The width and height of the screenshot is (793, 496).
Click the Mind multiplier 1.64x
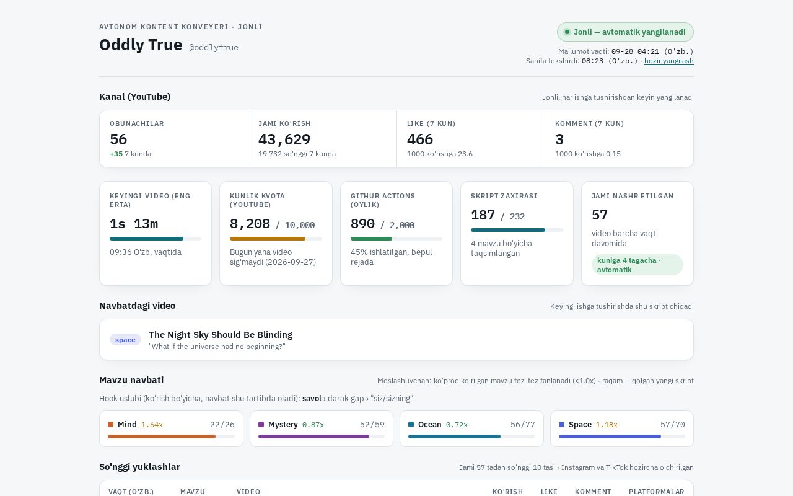tap(152, 425)
